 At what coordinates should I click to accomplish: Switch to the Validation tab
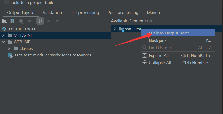[x=52, y=13]
